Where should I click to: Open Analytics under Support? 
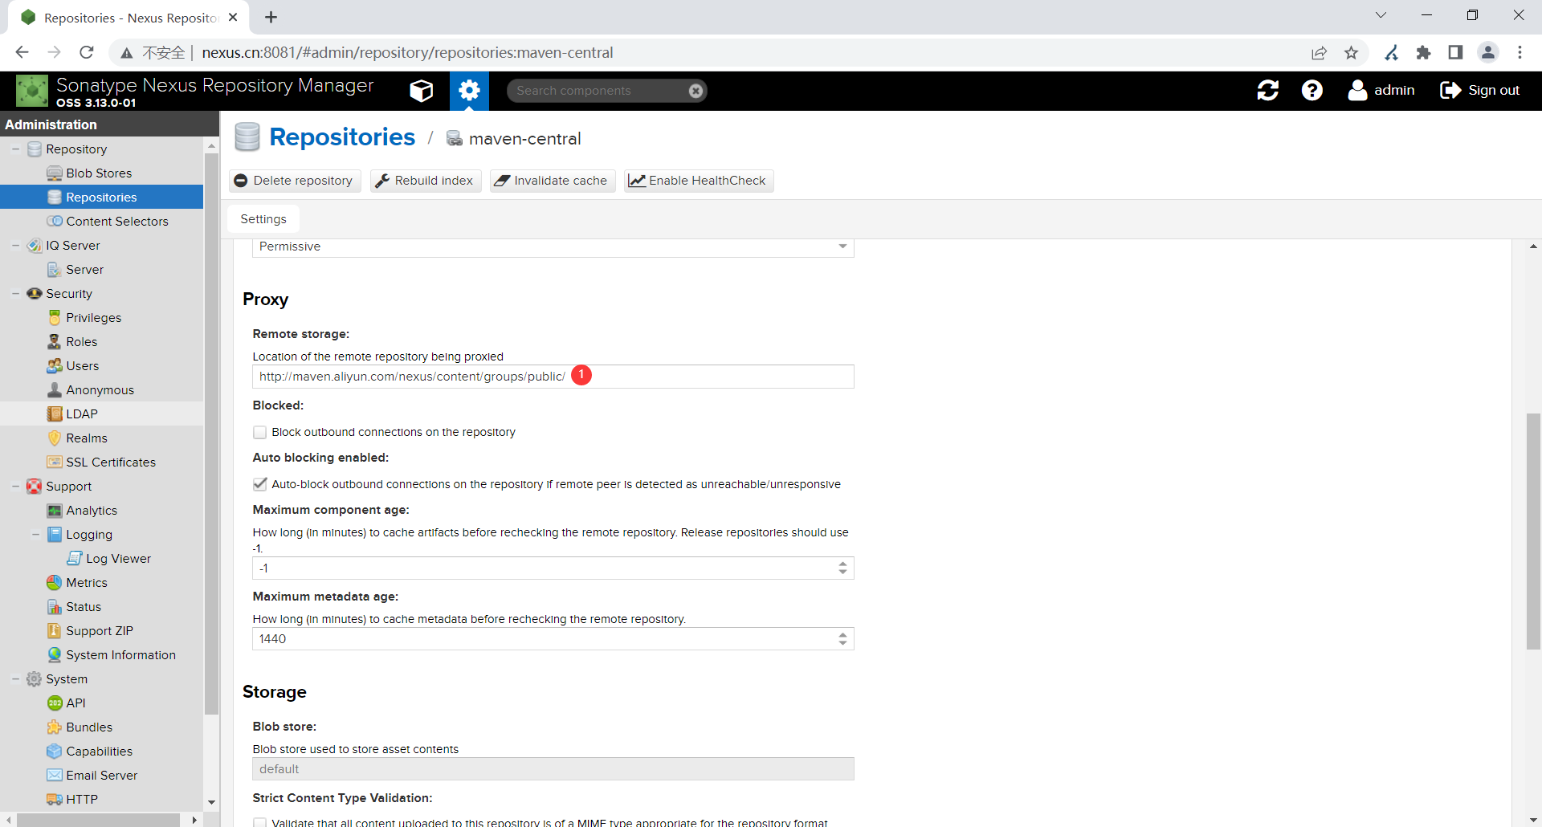92,511
